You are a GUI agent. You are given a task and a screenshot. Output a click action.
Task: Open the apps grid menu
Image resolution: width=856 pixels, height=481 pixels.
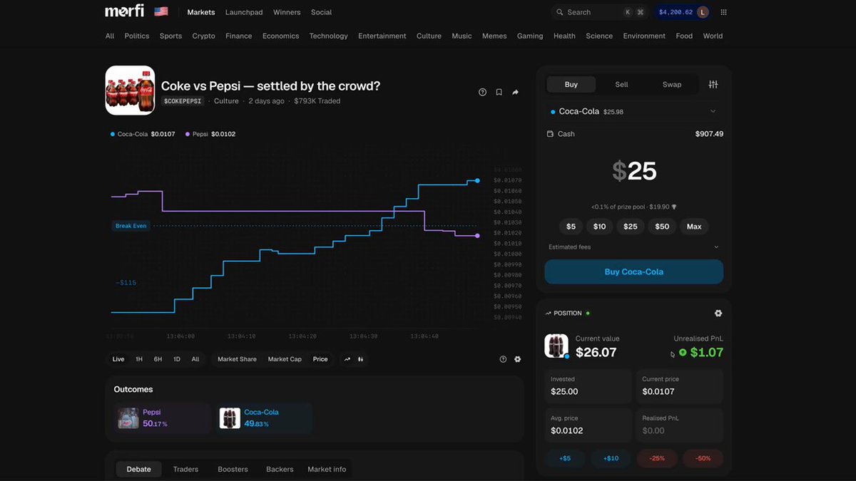724,12
